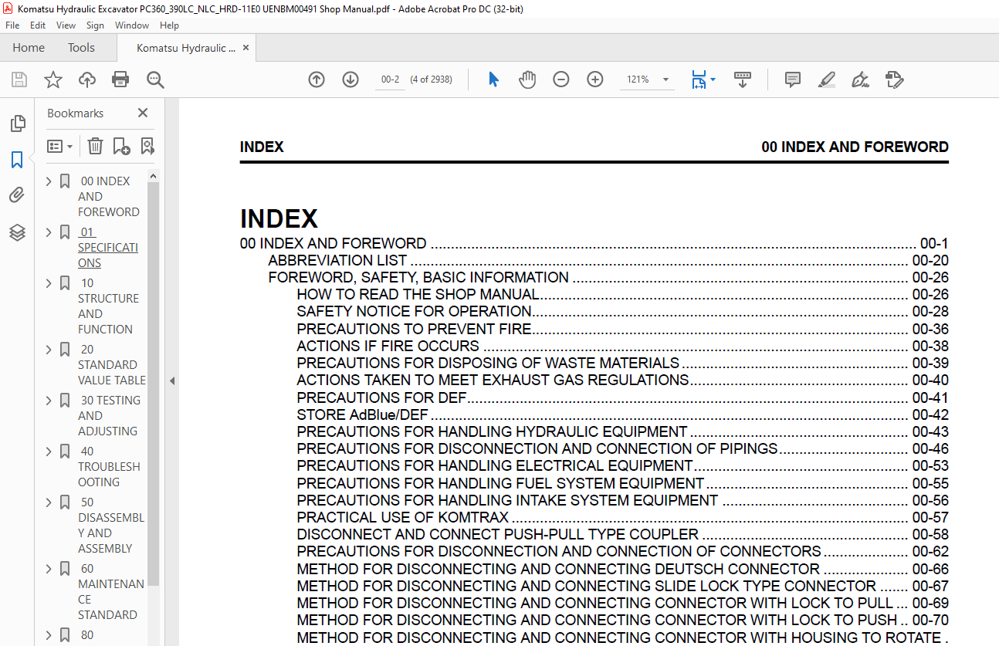Close the Komatsu Hydraulic document tab

246,48
